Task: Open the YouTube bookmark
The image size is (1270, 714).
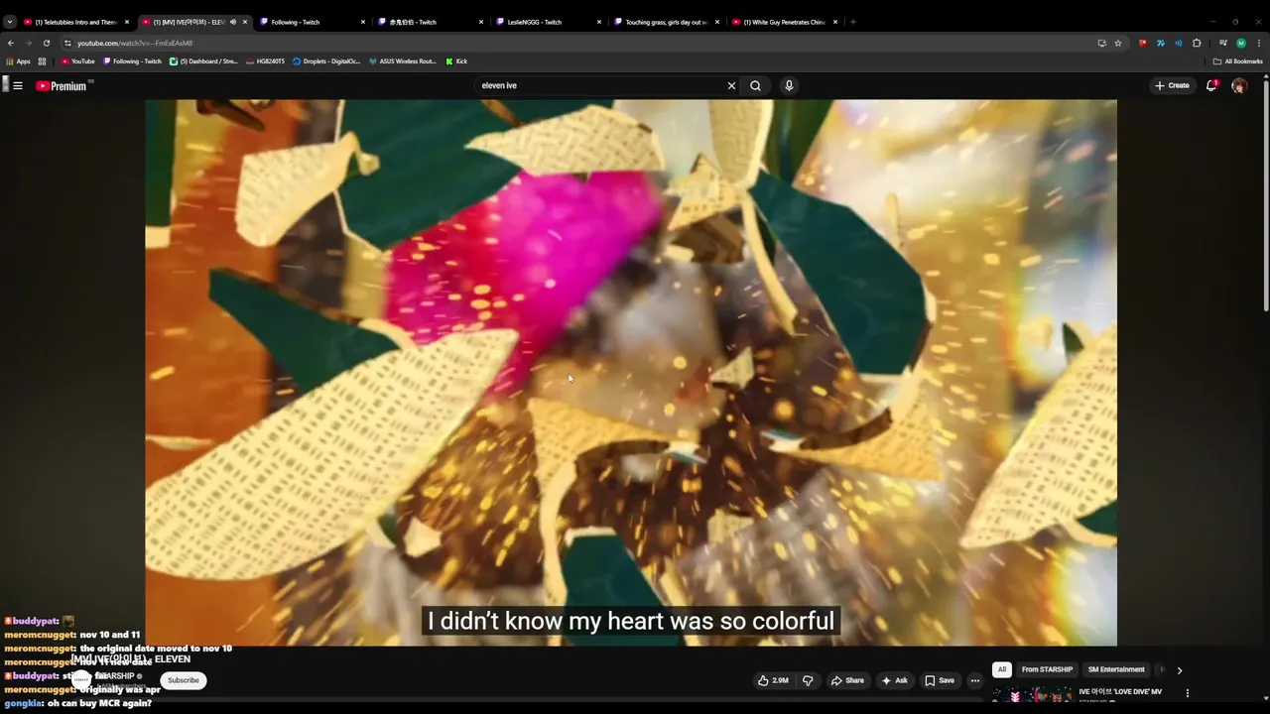Action: [x=77, y=61]
